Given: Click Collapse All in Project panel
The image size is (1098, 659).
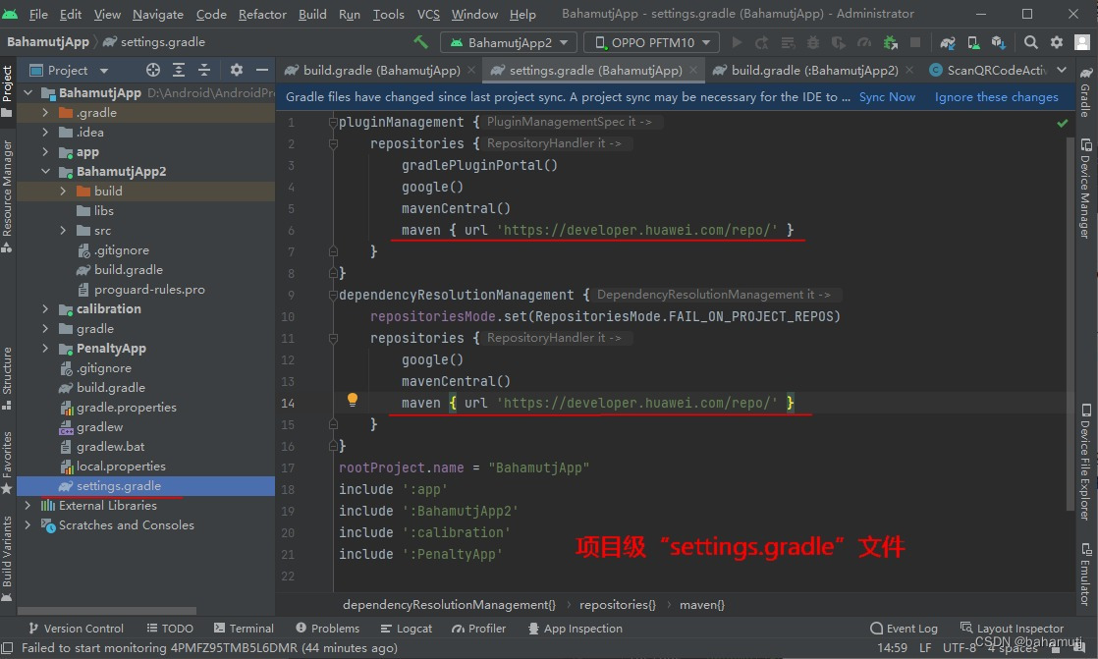Looking at the screenshot, I should (203, 70).
